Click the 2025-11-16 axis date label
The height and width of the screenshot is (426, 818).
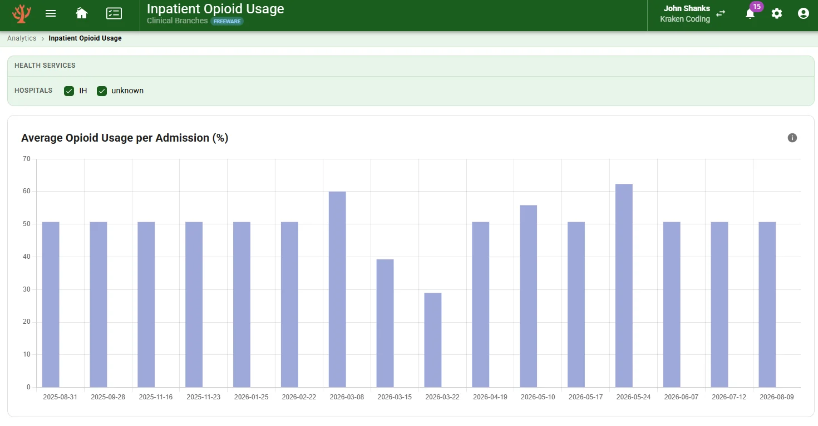[156, 397]
